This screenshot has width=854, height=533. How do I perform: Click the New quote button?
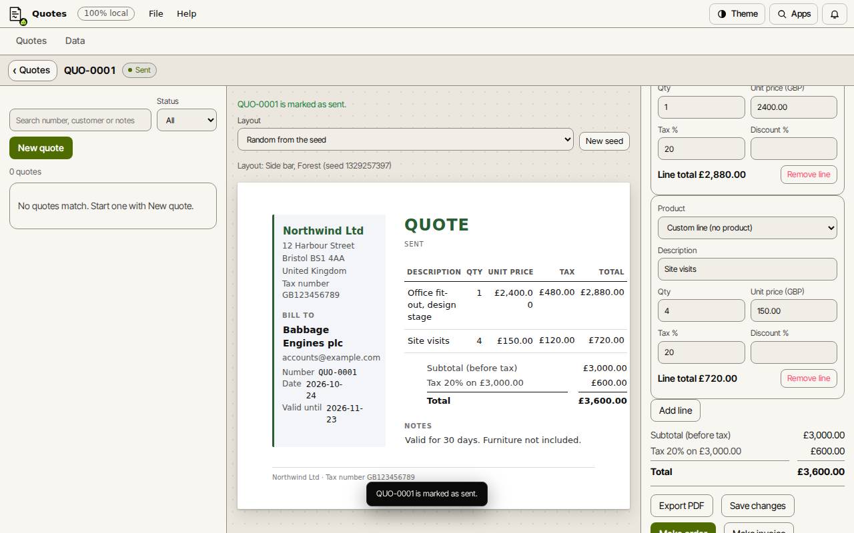pyautogui.click(x=41, y=148)
